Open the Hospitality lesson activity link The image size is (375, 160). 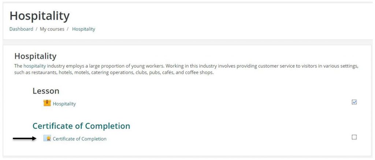64,104
